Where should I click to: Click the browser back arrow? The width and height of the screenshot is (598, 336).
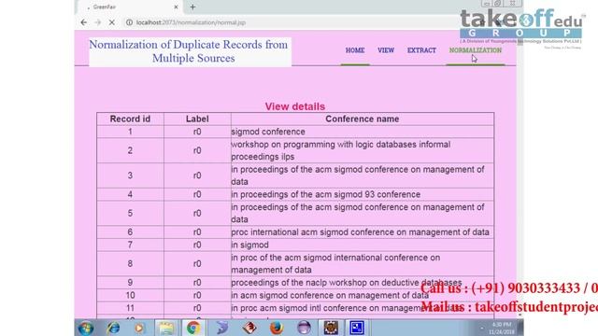pyautogui.click(x=84, y=22)
